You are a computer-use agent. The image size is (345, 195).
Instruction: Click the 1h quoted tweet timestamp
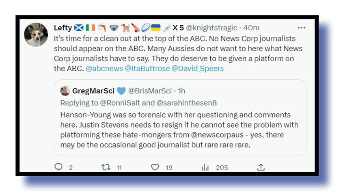coord(181,91)
